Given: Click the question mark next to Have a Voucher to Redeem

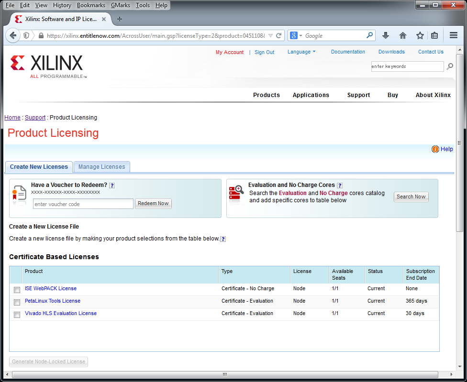Looking at the screenshot, I should tap(111, 186).
